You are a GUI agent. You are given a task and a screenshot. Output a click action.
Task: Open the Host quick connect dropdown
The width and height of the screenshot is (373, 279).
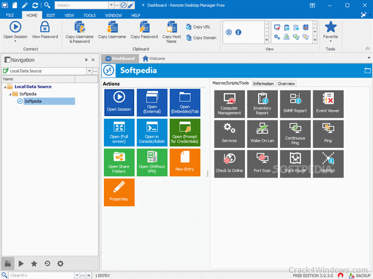(111, 5)
